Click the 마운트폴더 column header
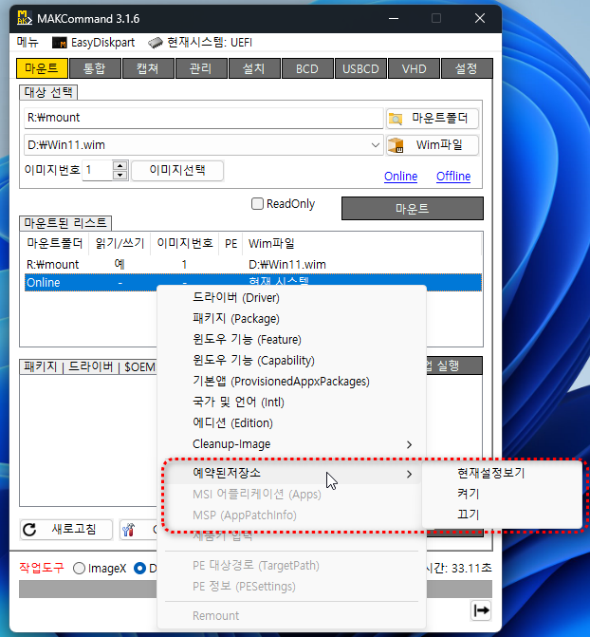 pos(55,243)
